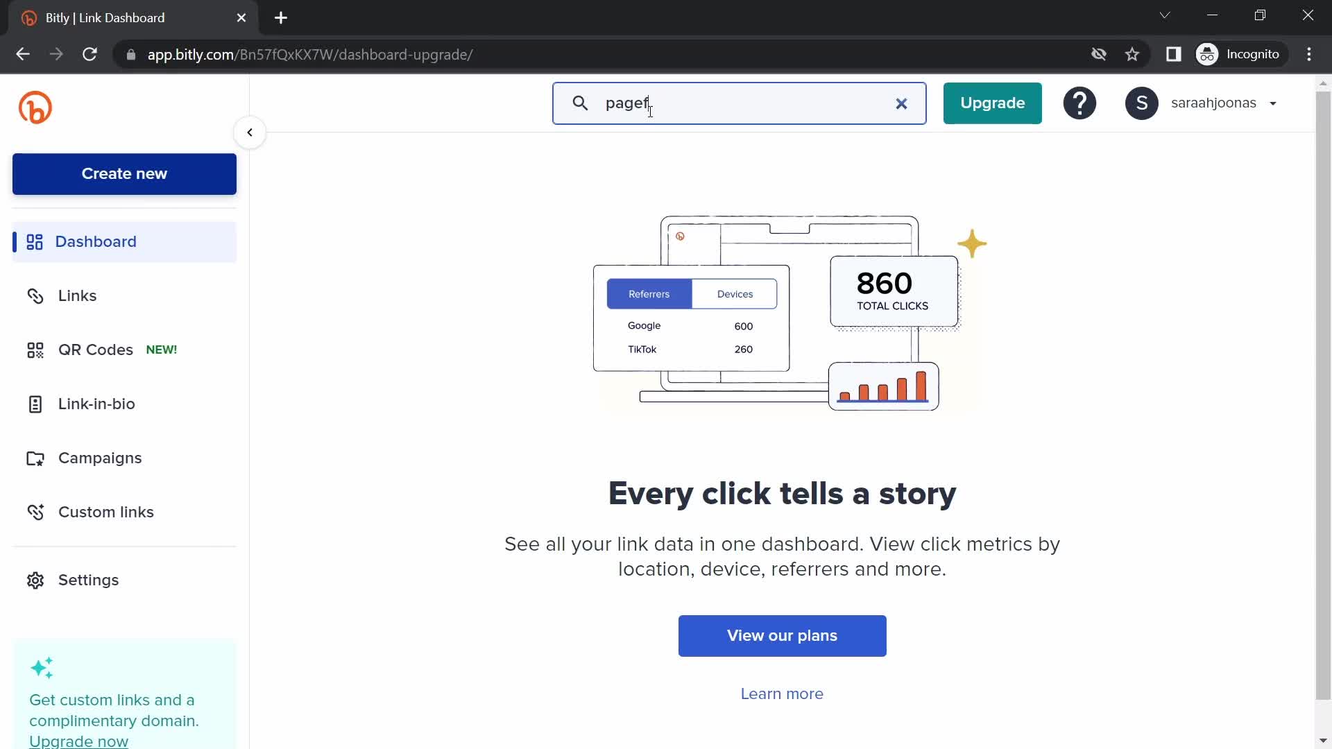Click the help question mark icon
Viewport: 1332px width, 749px height.
[x=1079, y=103]
